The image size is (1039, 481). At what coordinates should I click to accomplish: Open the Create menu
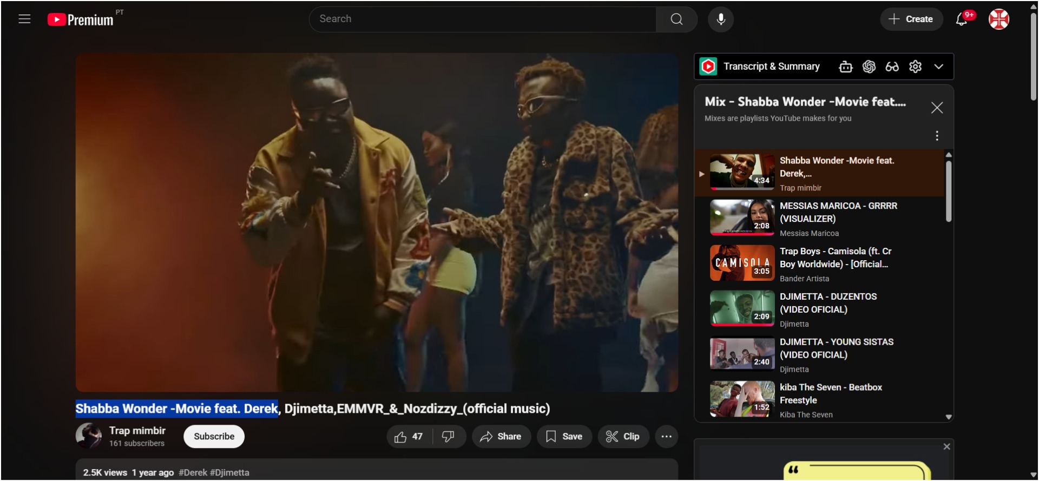pos(911,19)
